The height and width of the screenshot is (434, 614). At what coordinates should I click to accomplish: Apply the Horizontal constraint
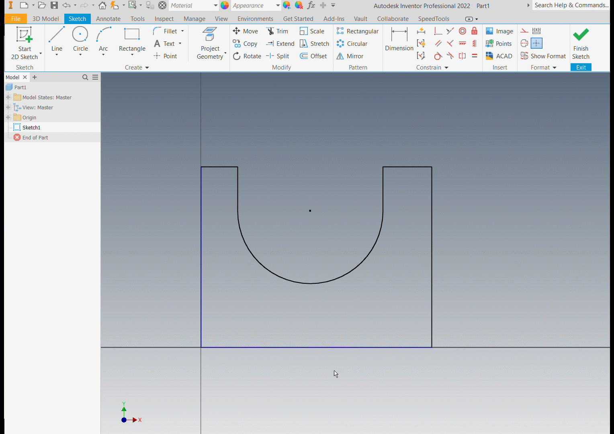[463, 43]
